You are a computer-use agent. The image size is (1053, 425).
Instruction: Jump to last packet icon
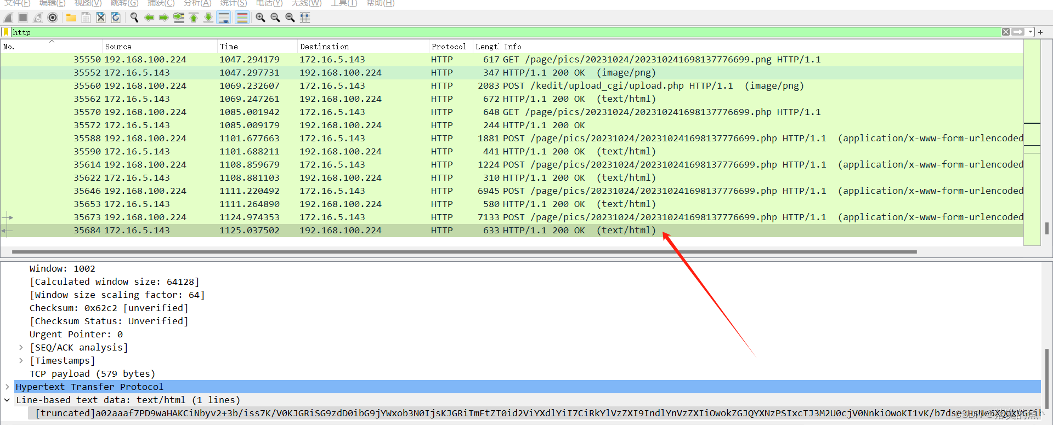click(x=208, y=18)
